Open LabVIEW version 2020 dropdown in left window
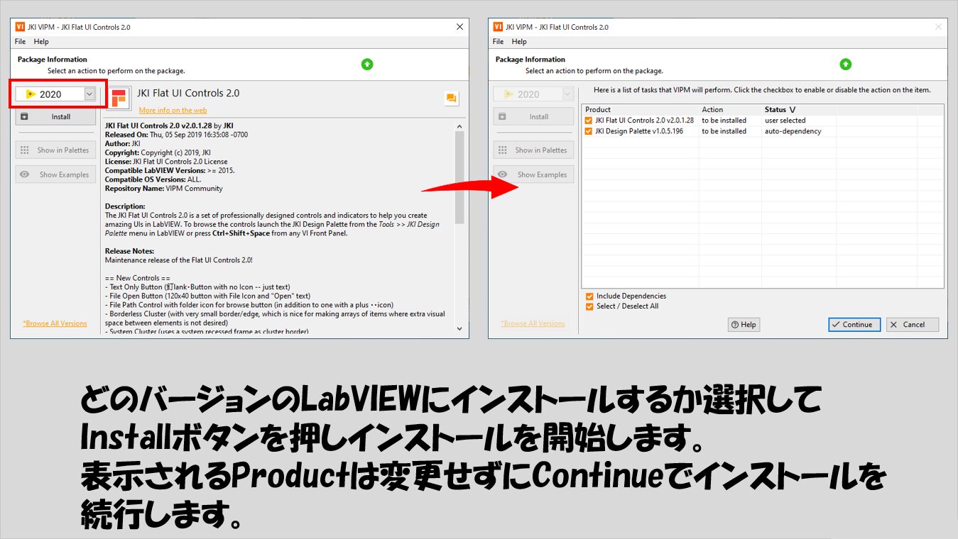 click(56, 94)
